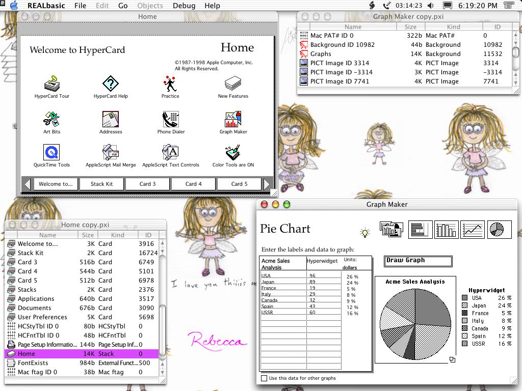Click the light bulb hint icon
Viewport: 522px width, 391px height.
(x=365, y=232)
